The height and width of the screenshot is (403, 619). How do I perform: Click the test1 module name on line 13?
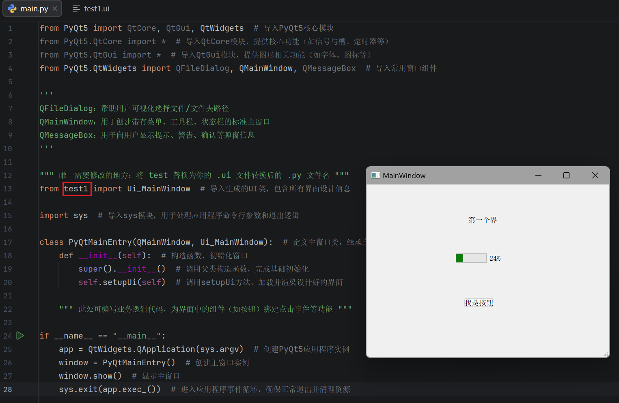pos(76,189)
